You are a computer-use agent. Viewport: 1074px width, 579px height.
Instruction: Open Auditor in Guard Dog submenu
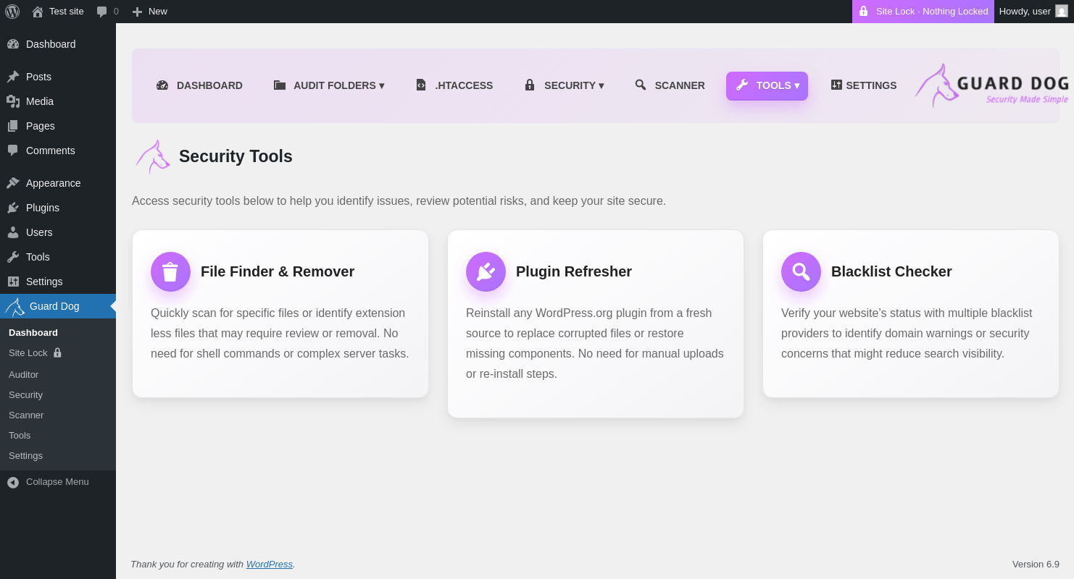58,375
